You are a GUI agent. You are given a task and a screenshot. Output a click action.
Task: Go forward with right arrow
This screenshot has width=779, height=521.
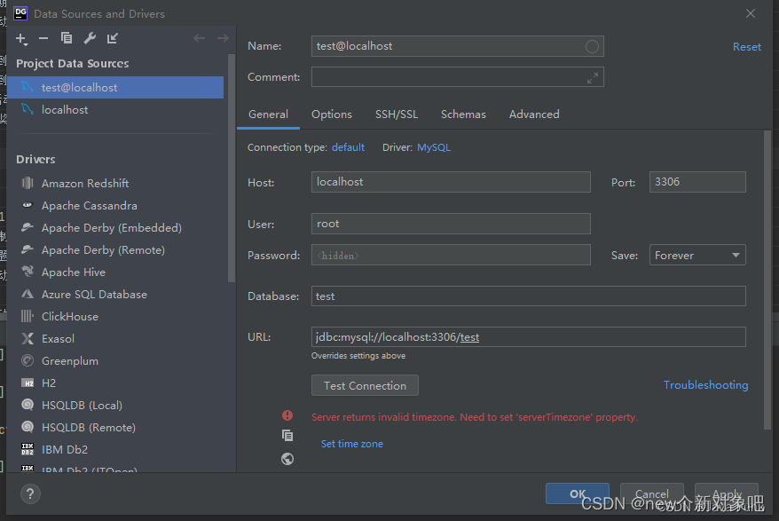click(223, 38)
